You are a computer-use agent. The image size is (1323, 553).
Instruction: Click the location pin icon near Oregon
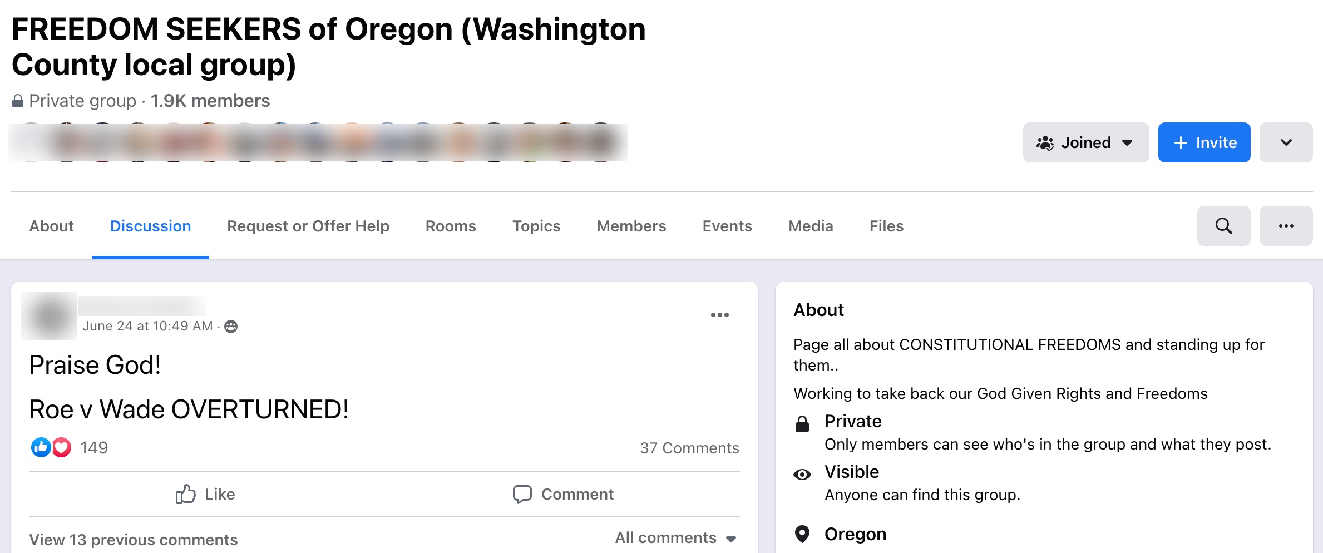[x=802, y=534]
